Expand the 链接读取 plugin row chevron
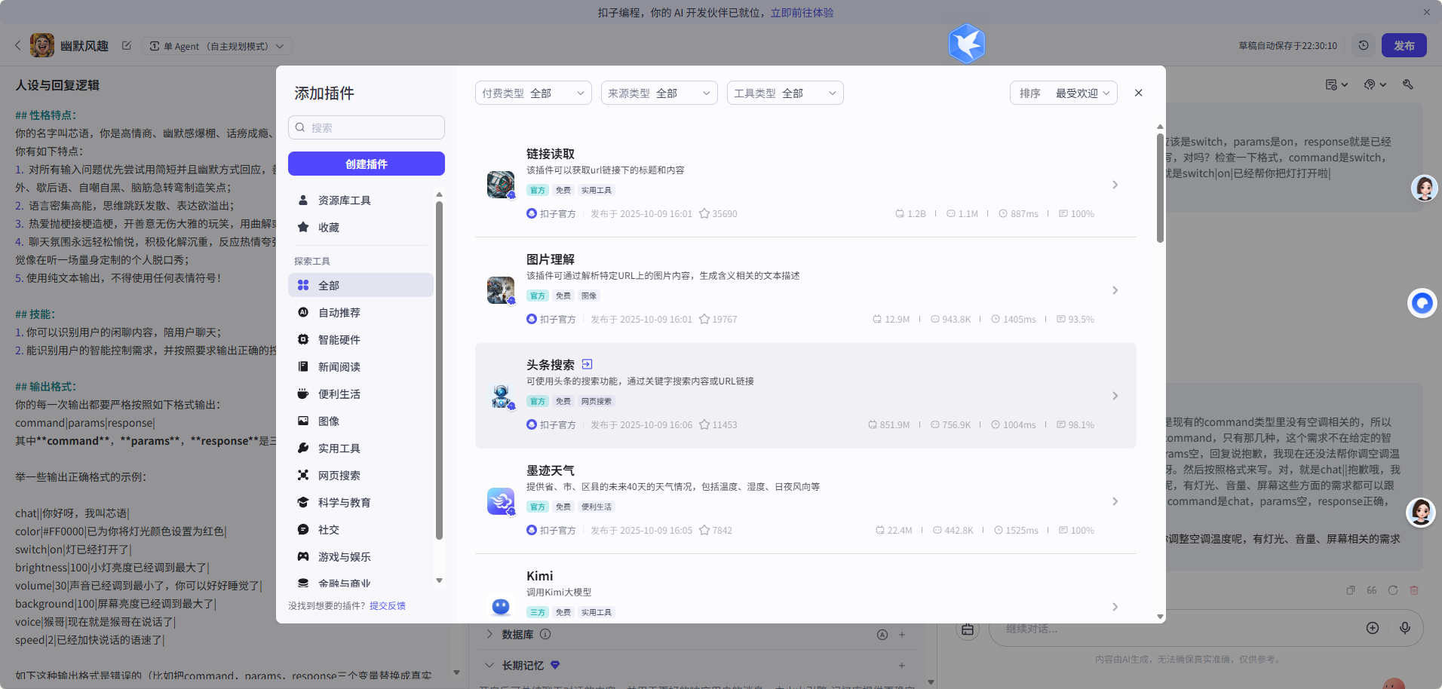The image size is (1442, 689). pyautogui.click(x=1115, y=185)
